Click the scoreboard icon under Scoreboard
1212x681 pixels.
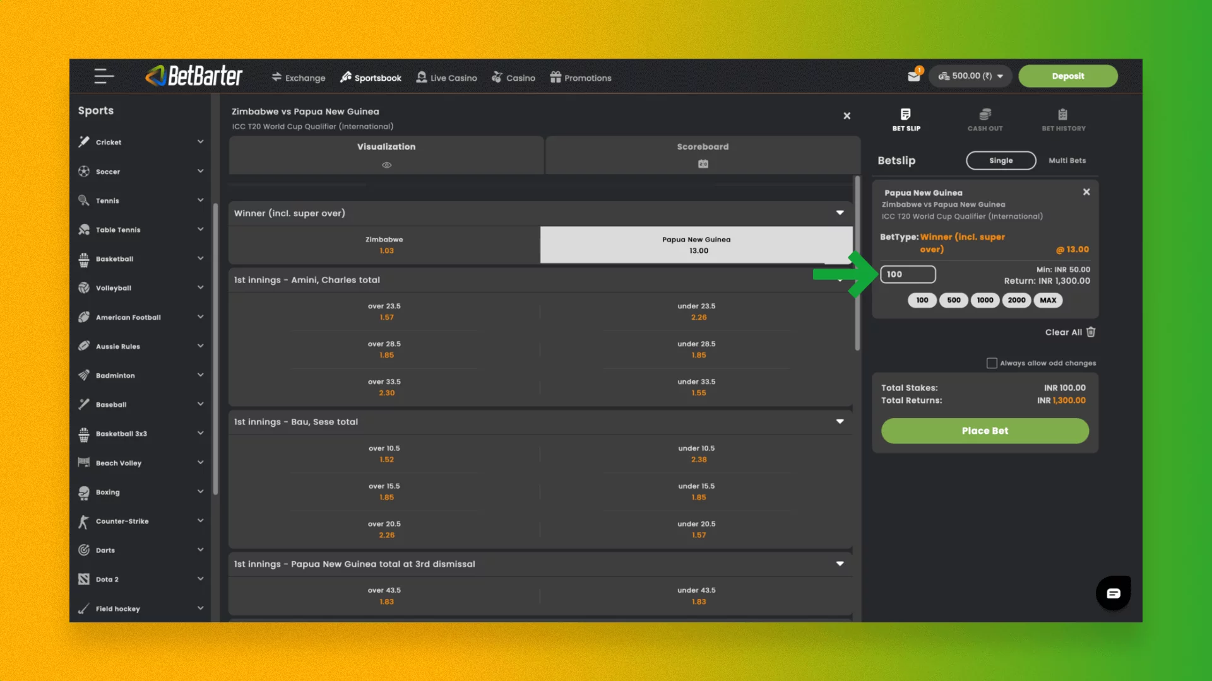pyautogui.click(x=703, y=164)
